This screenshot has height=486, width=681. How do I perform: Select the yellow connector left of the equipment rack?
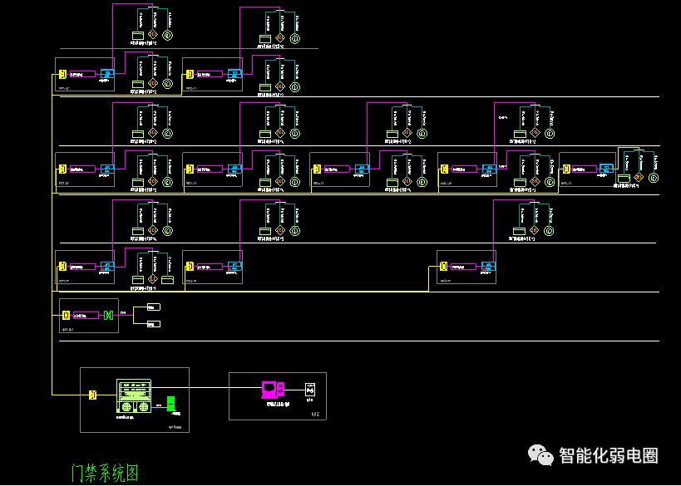click(x=92, y=395)
